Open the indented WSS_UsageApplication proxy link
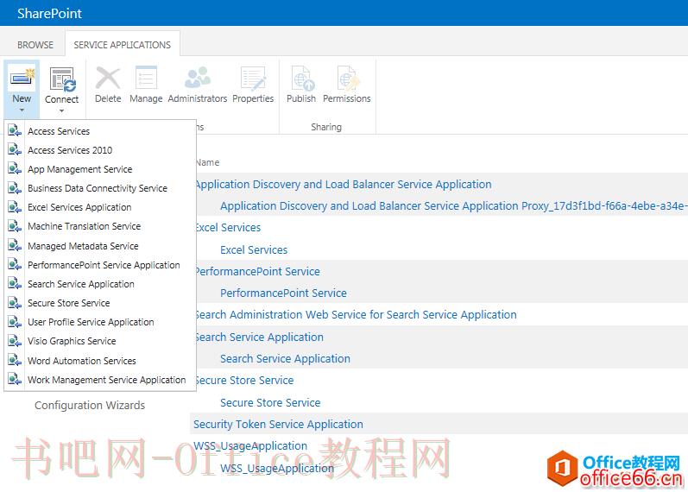The width and height of the screenshot is (688, 492). click(277, 469)
